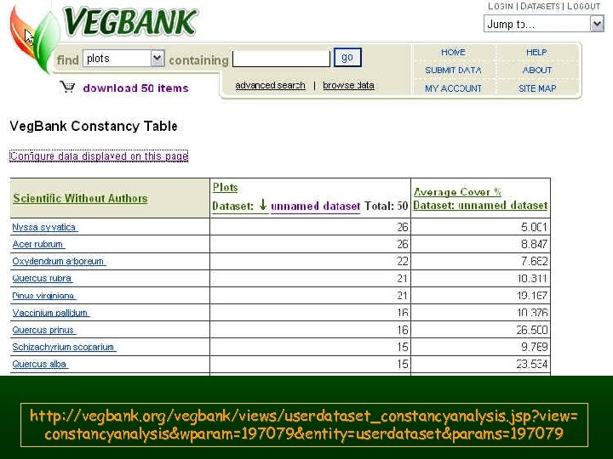Screen dimensions: 613x459
Task: Click the download 50 items link
Action: pos(135,88)
